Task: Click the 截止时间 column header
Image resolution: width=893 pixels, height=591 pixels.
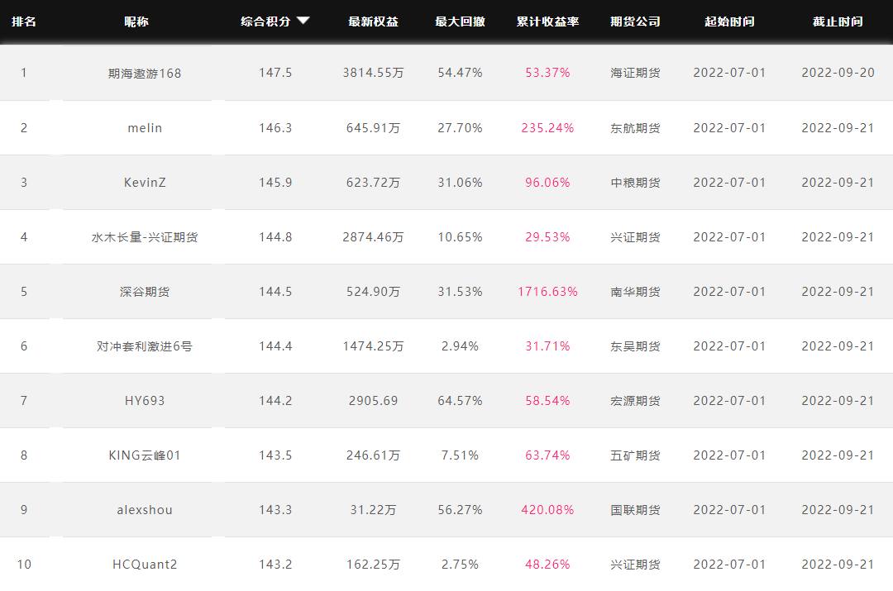Action: coord(838,21)
